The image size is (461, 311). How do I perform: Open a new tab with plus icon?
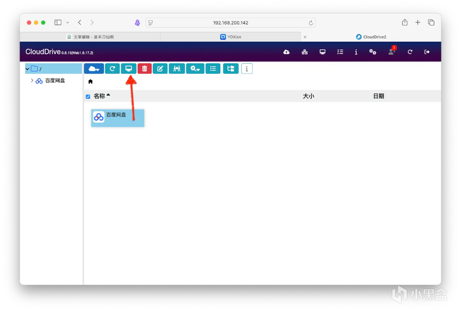418,22
